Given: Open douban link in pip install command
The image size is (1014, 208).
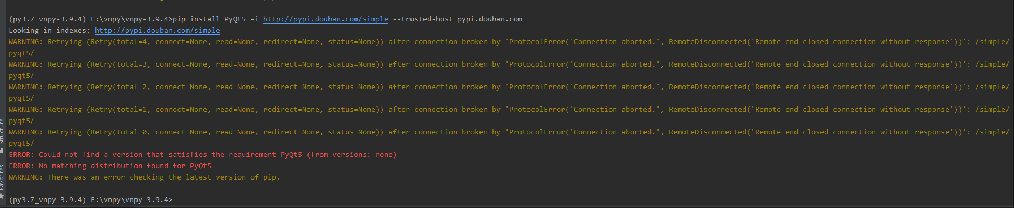Looking at the screenshot, I should pos(325,19).
